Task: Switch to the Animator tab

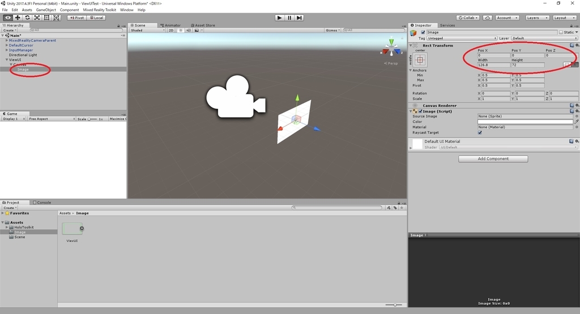Action: tap(170, 25)
